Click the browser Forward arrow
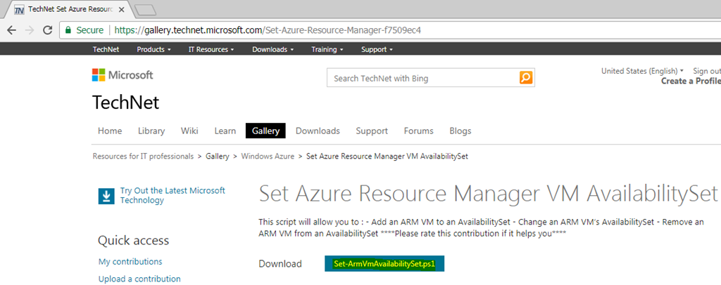The width and height of the screenshot is (721, 285). (x=30, y=30)
